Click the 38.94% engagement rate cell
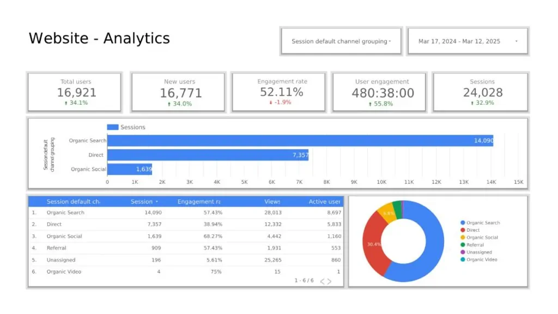 click(x=213, y=224)
